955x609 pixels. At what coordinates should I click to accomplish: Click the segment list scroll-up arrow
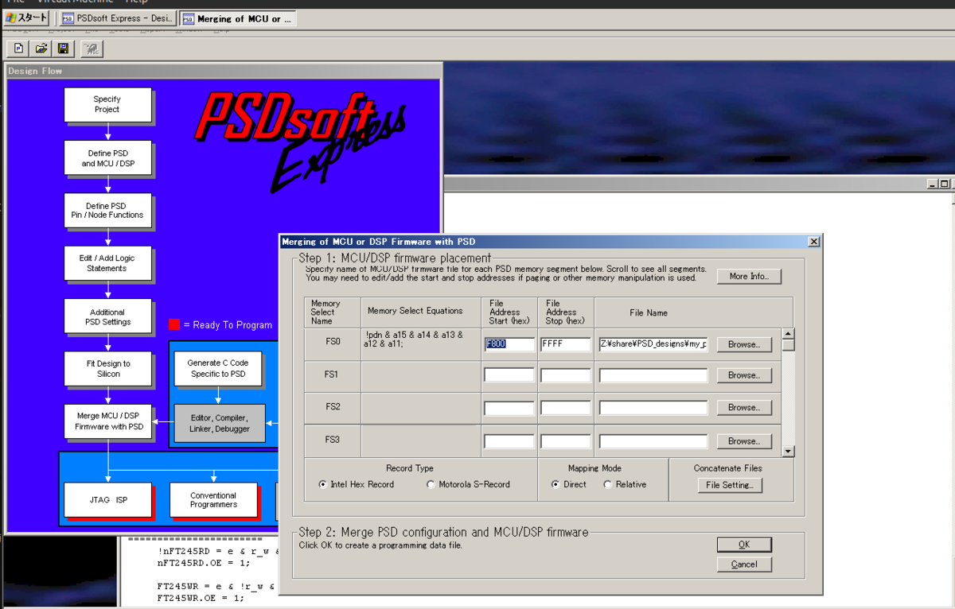pos(789,334)
